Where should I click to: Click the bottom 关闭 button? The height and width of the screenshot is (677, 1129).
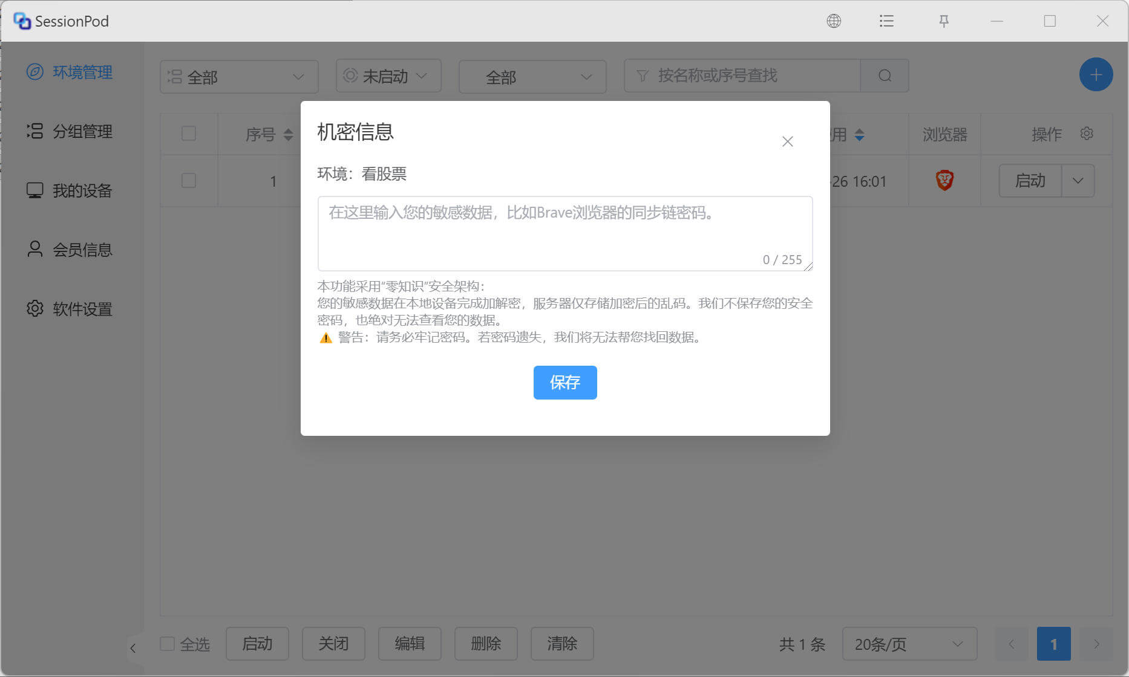(x=333, y=644)
